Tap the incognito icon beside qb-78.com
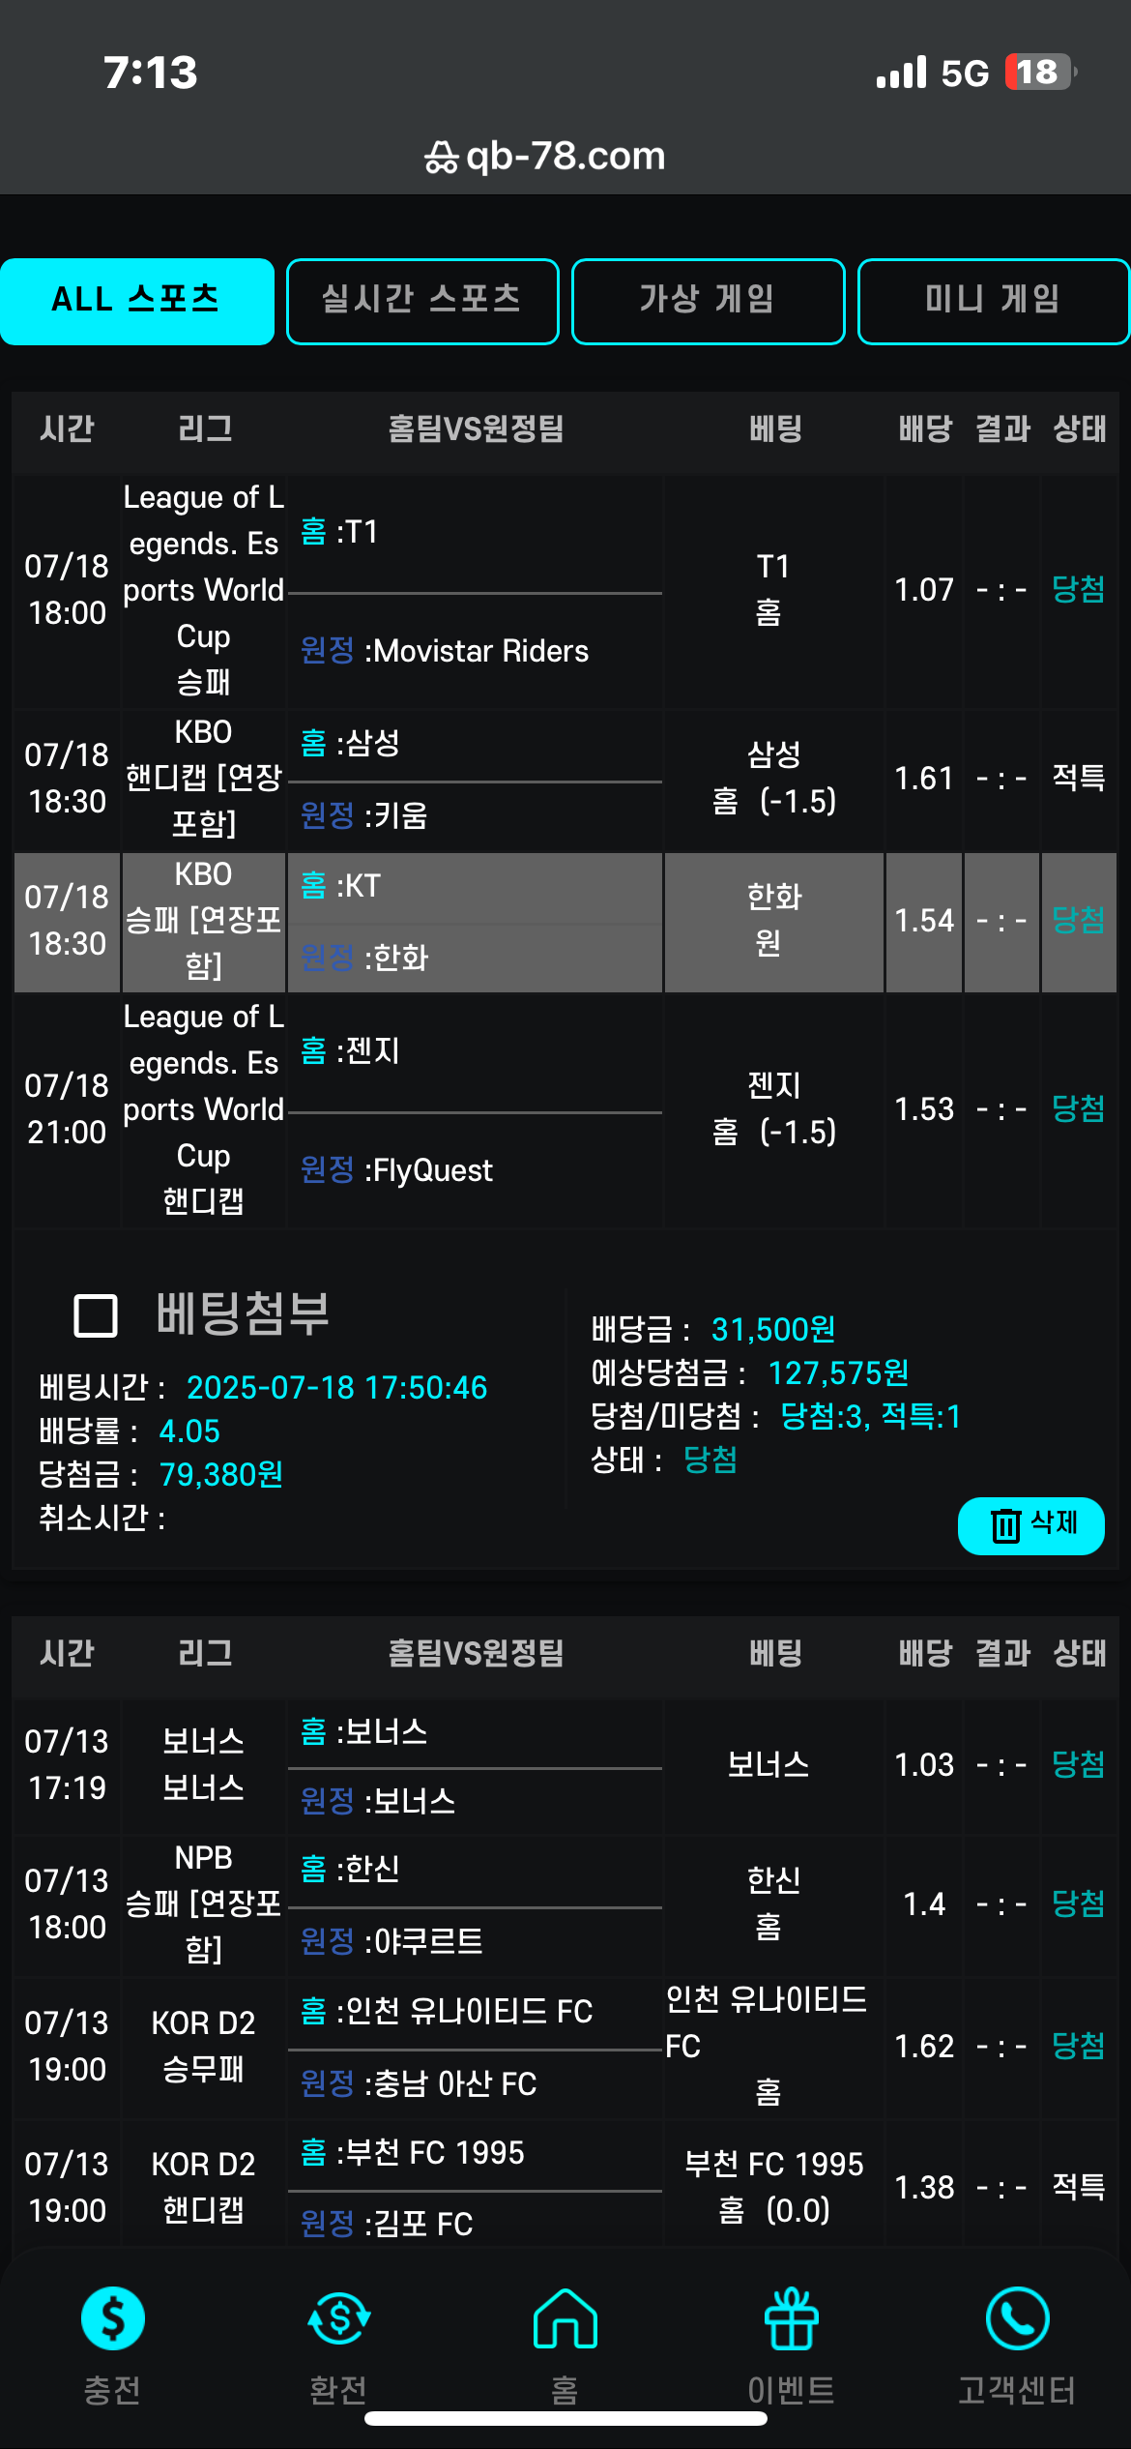Screen dimensions: 1131x2449 (x=441, y=157)
